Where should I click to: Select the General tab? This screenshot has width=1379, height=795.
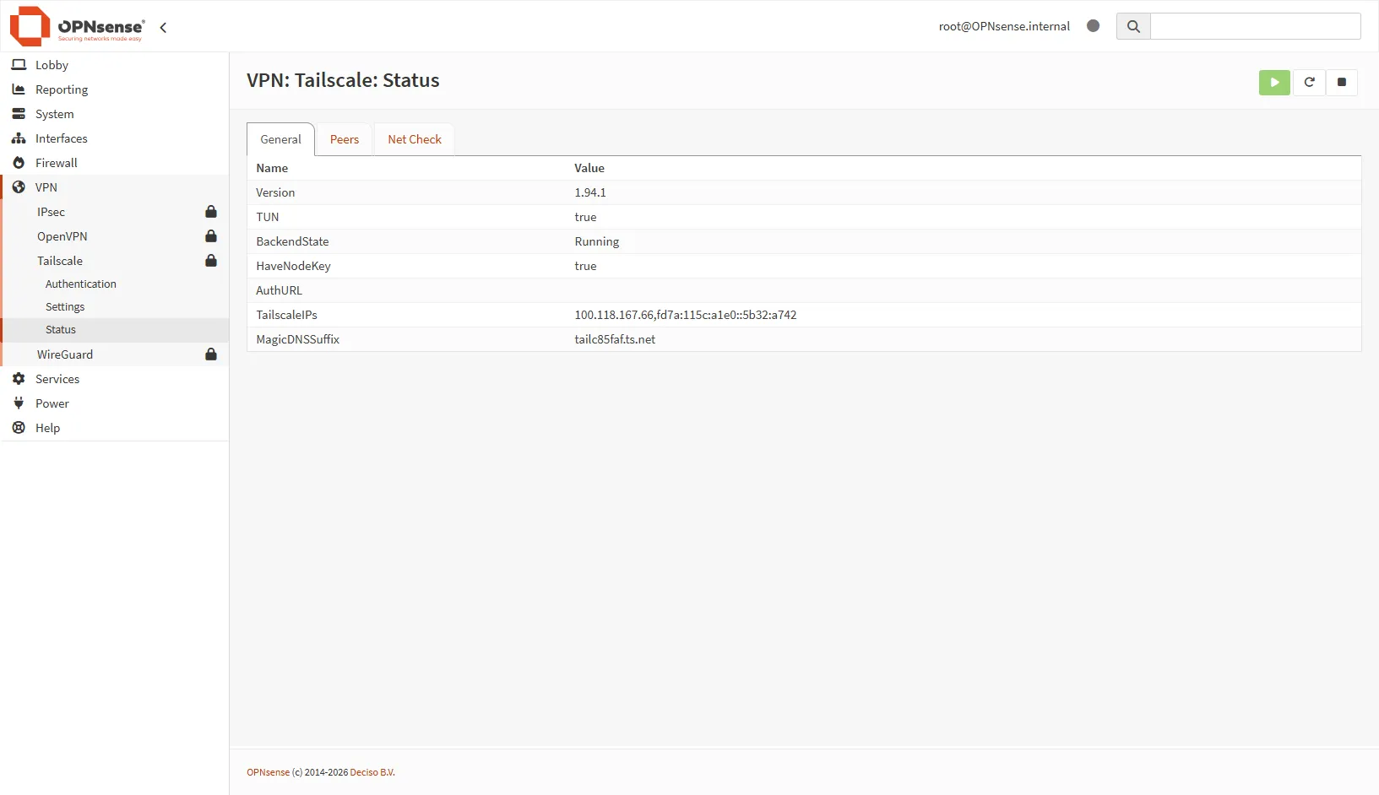click(x=280, y=140)
